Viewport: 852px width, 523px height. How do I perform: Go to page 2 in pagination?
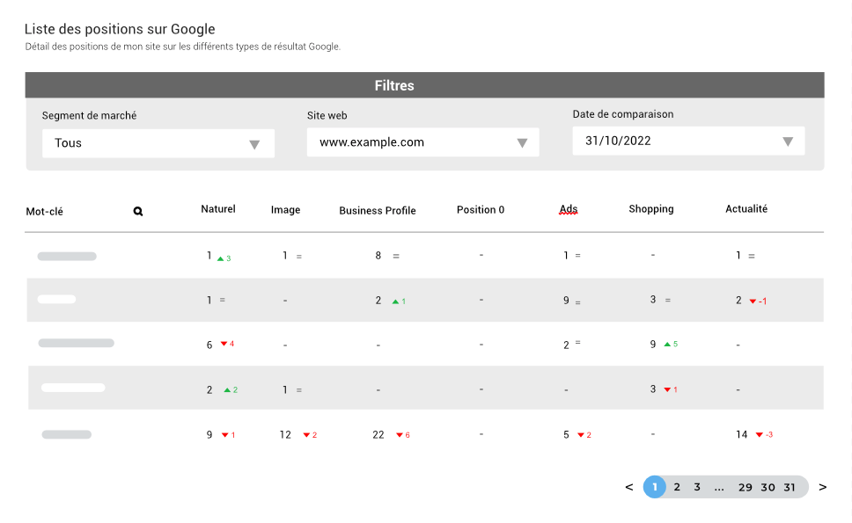(677, 487)
